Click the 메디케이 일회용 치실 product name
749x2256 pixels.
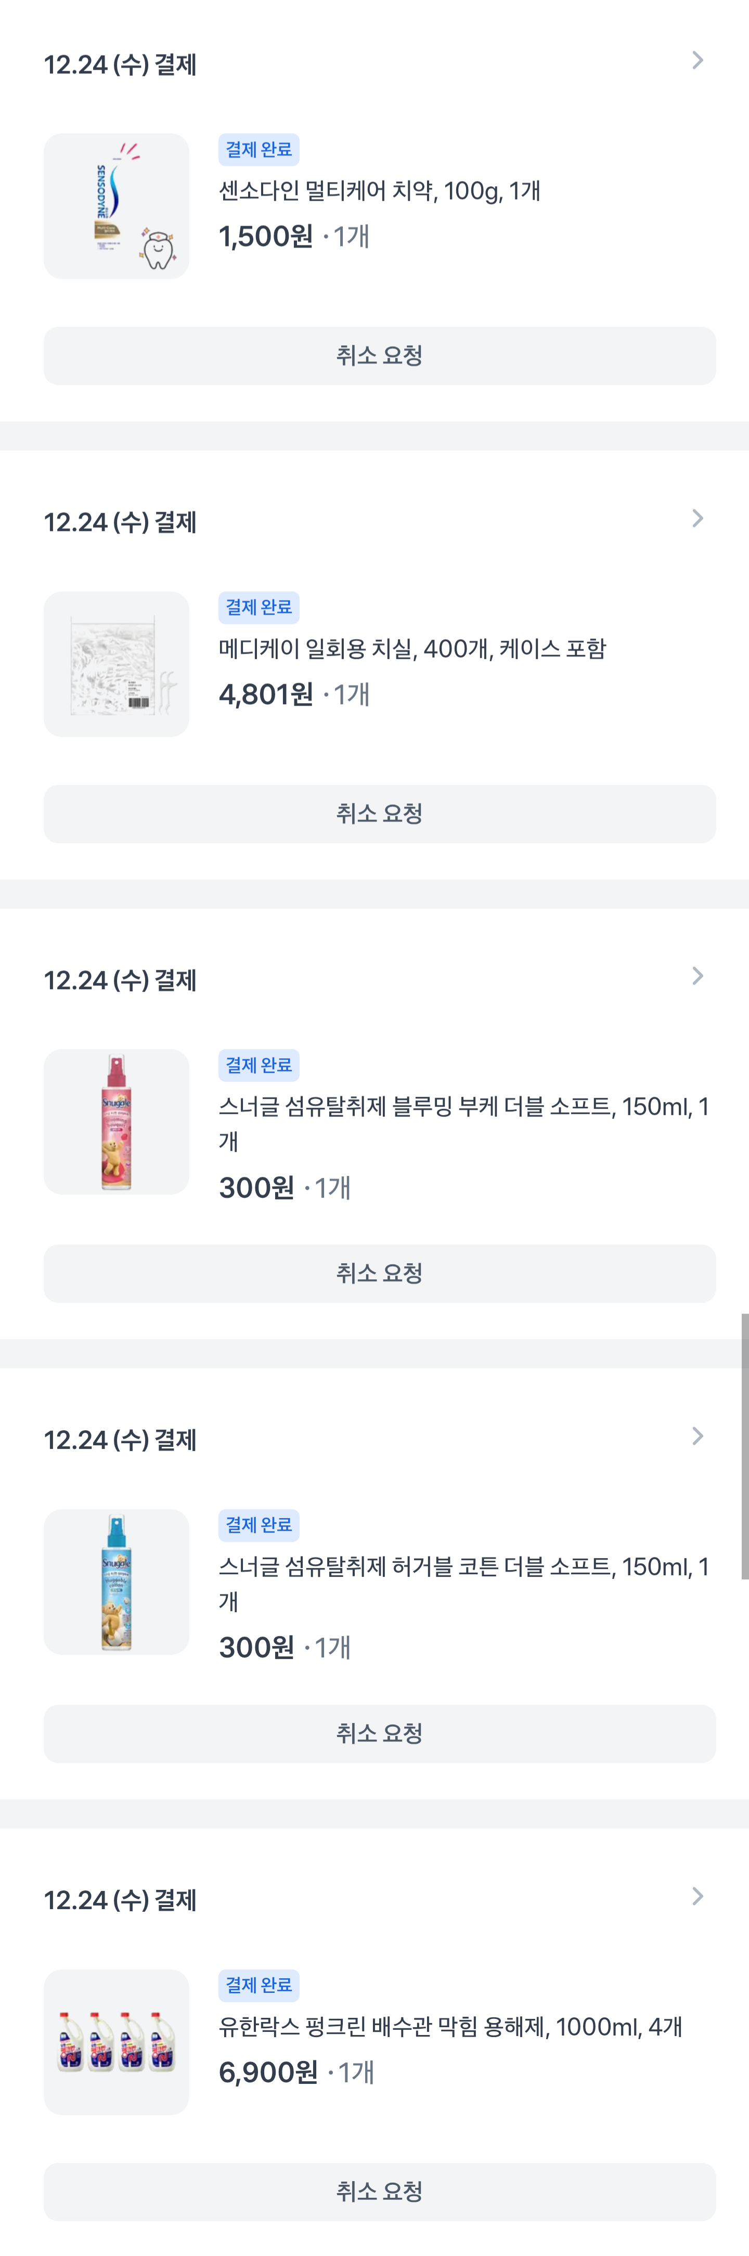pos(412,649)
